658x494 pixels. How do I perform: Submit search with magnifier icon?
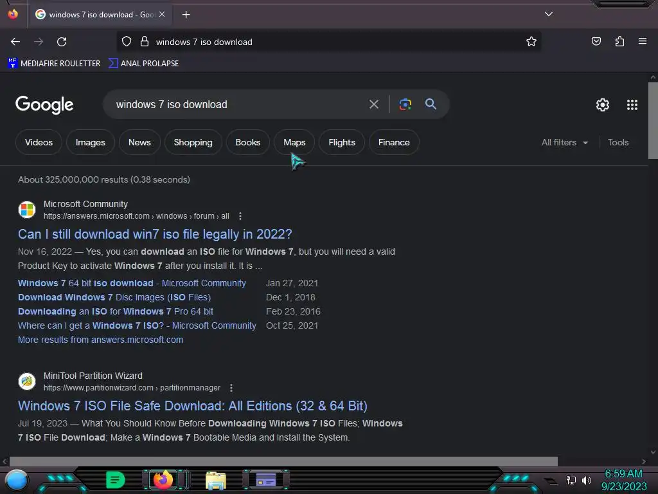pyautogui.click(x=431, y=104)
